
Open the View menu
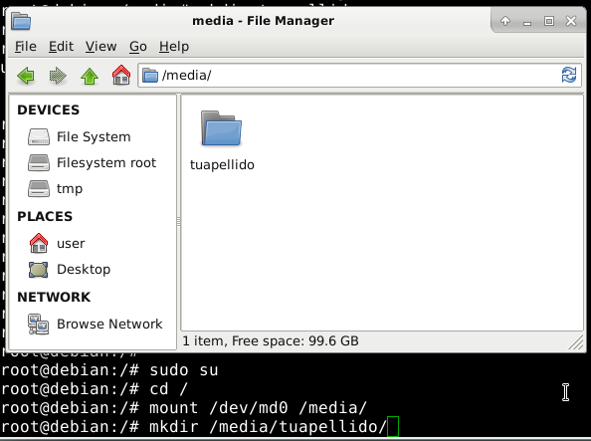click(100, 47)
